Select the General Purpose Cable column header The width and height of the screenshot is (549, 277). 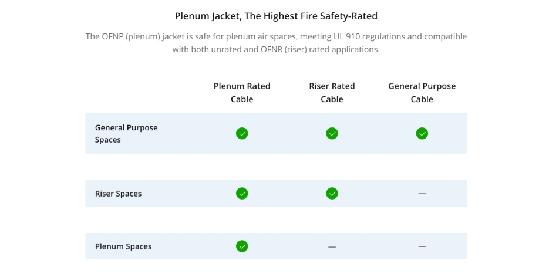click(x=422, y=93)
